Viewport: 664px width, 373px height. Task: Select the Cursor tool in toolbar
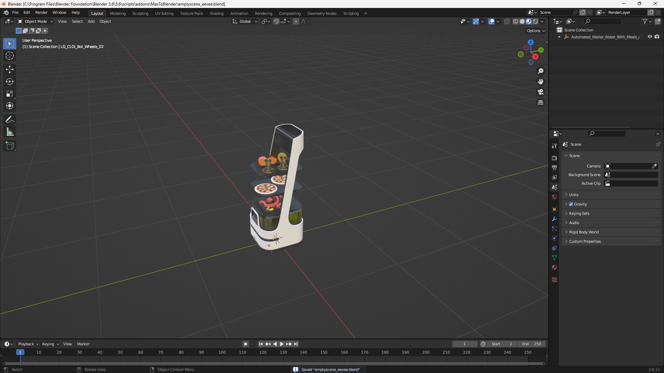click(x=10, y=56)
